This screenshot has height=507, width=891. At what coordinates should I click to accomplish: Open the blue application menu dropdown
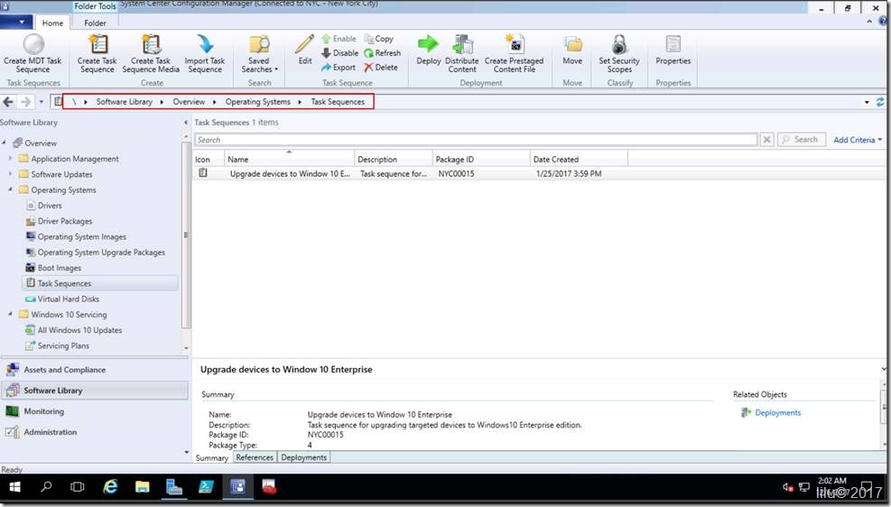tap(16, 23)
